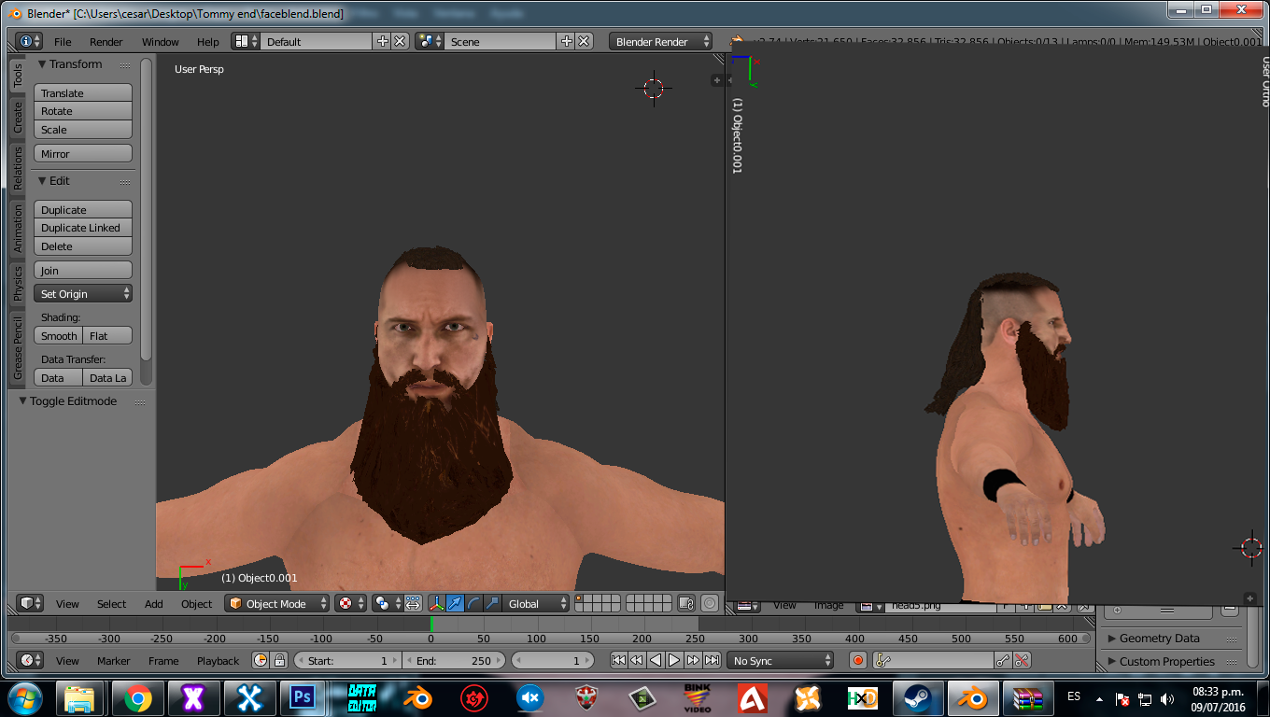
Task: Switch to the Create tab
Action: click(18, 118)
